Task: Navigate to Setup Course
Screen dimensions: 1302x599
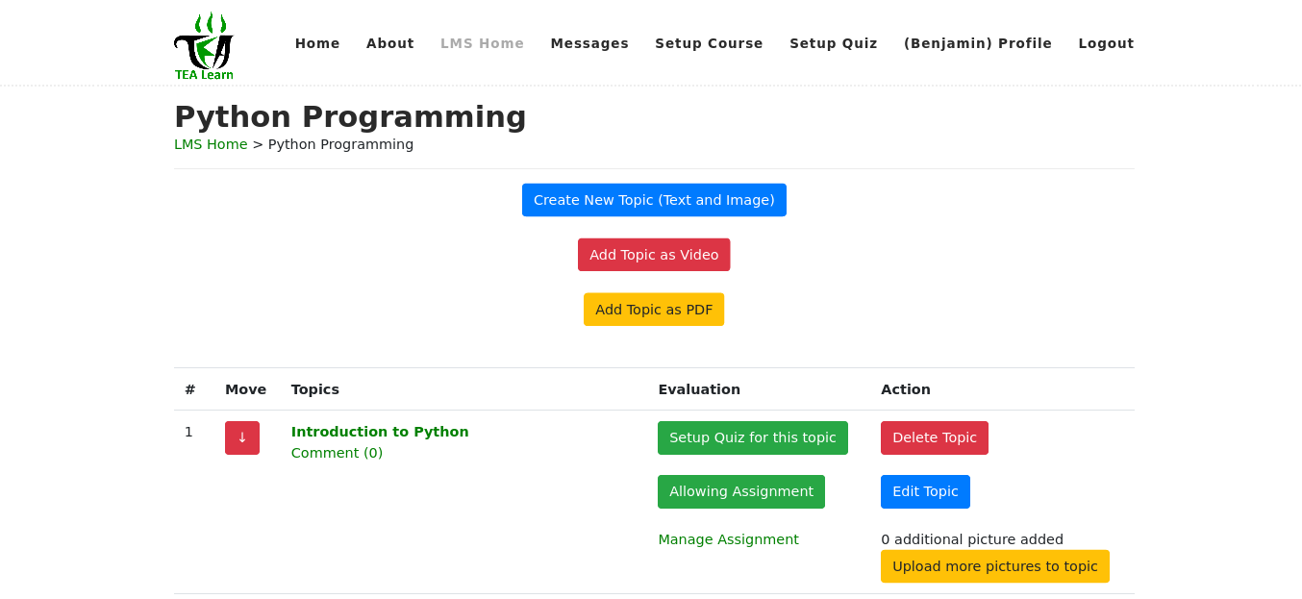Action: pos(709,43)
